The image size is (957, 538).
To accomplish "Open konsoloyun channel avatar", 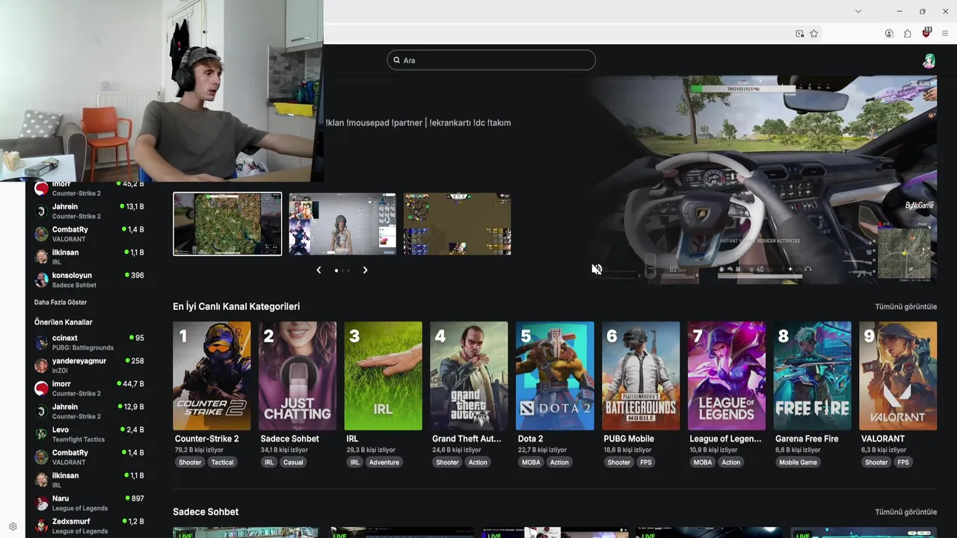I will [42, 279].
